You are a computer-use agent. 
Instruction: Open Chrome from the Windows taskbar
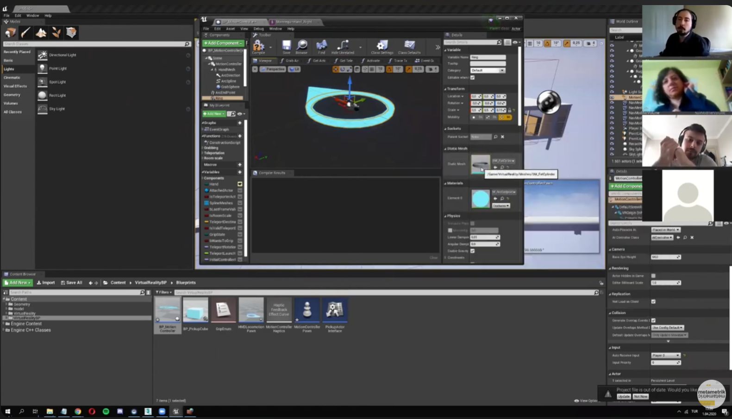pos(78,411)
